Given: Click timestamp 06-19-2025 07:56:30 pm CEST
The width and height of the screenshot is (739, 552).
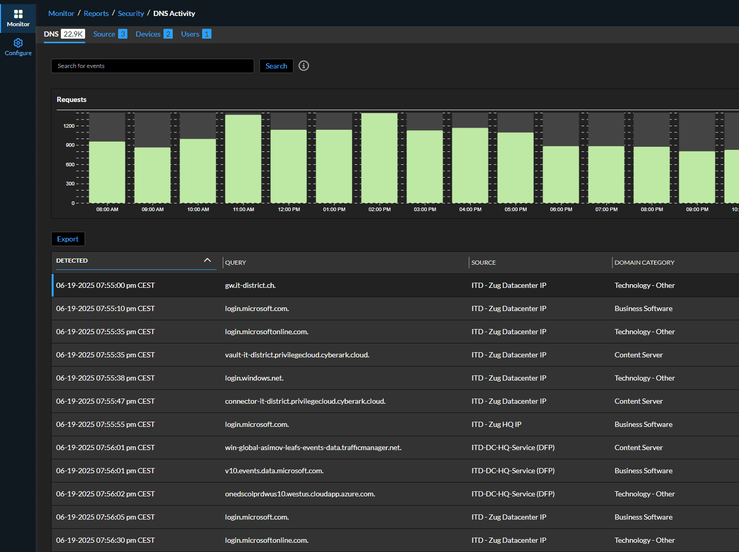Looking at the screenshot, I should tap(105, 540).
